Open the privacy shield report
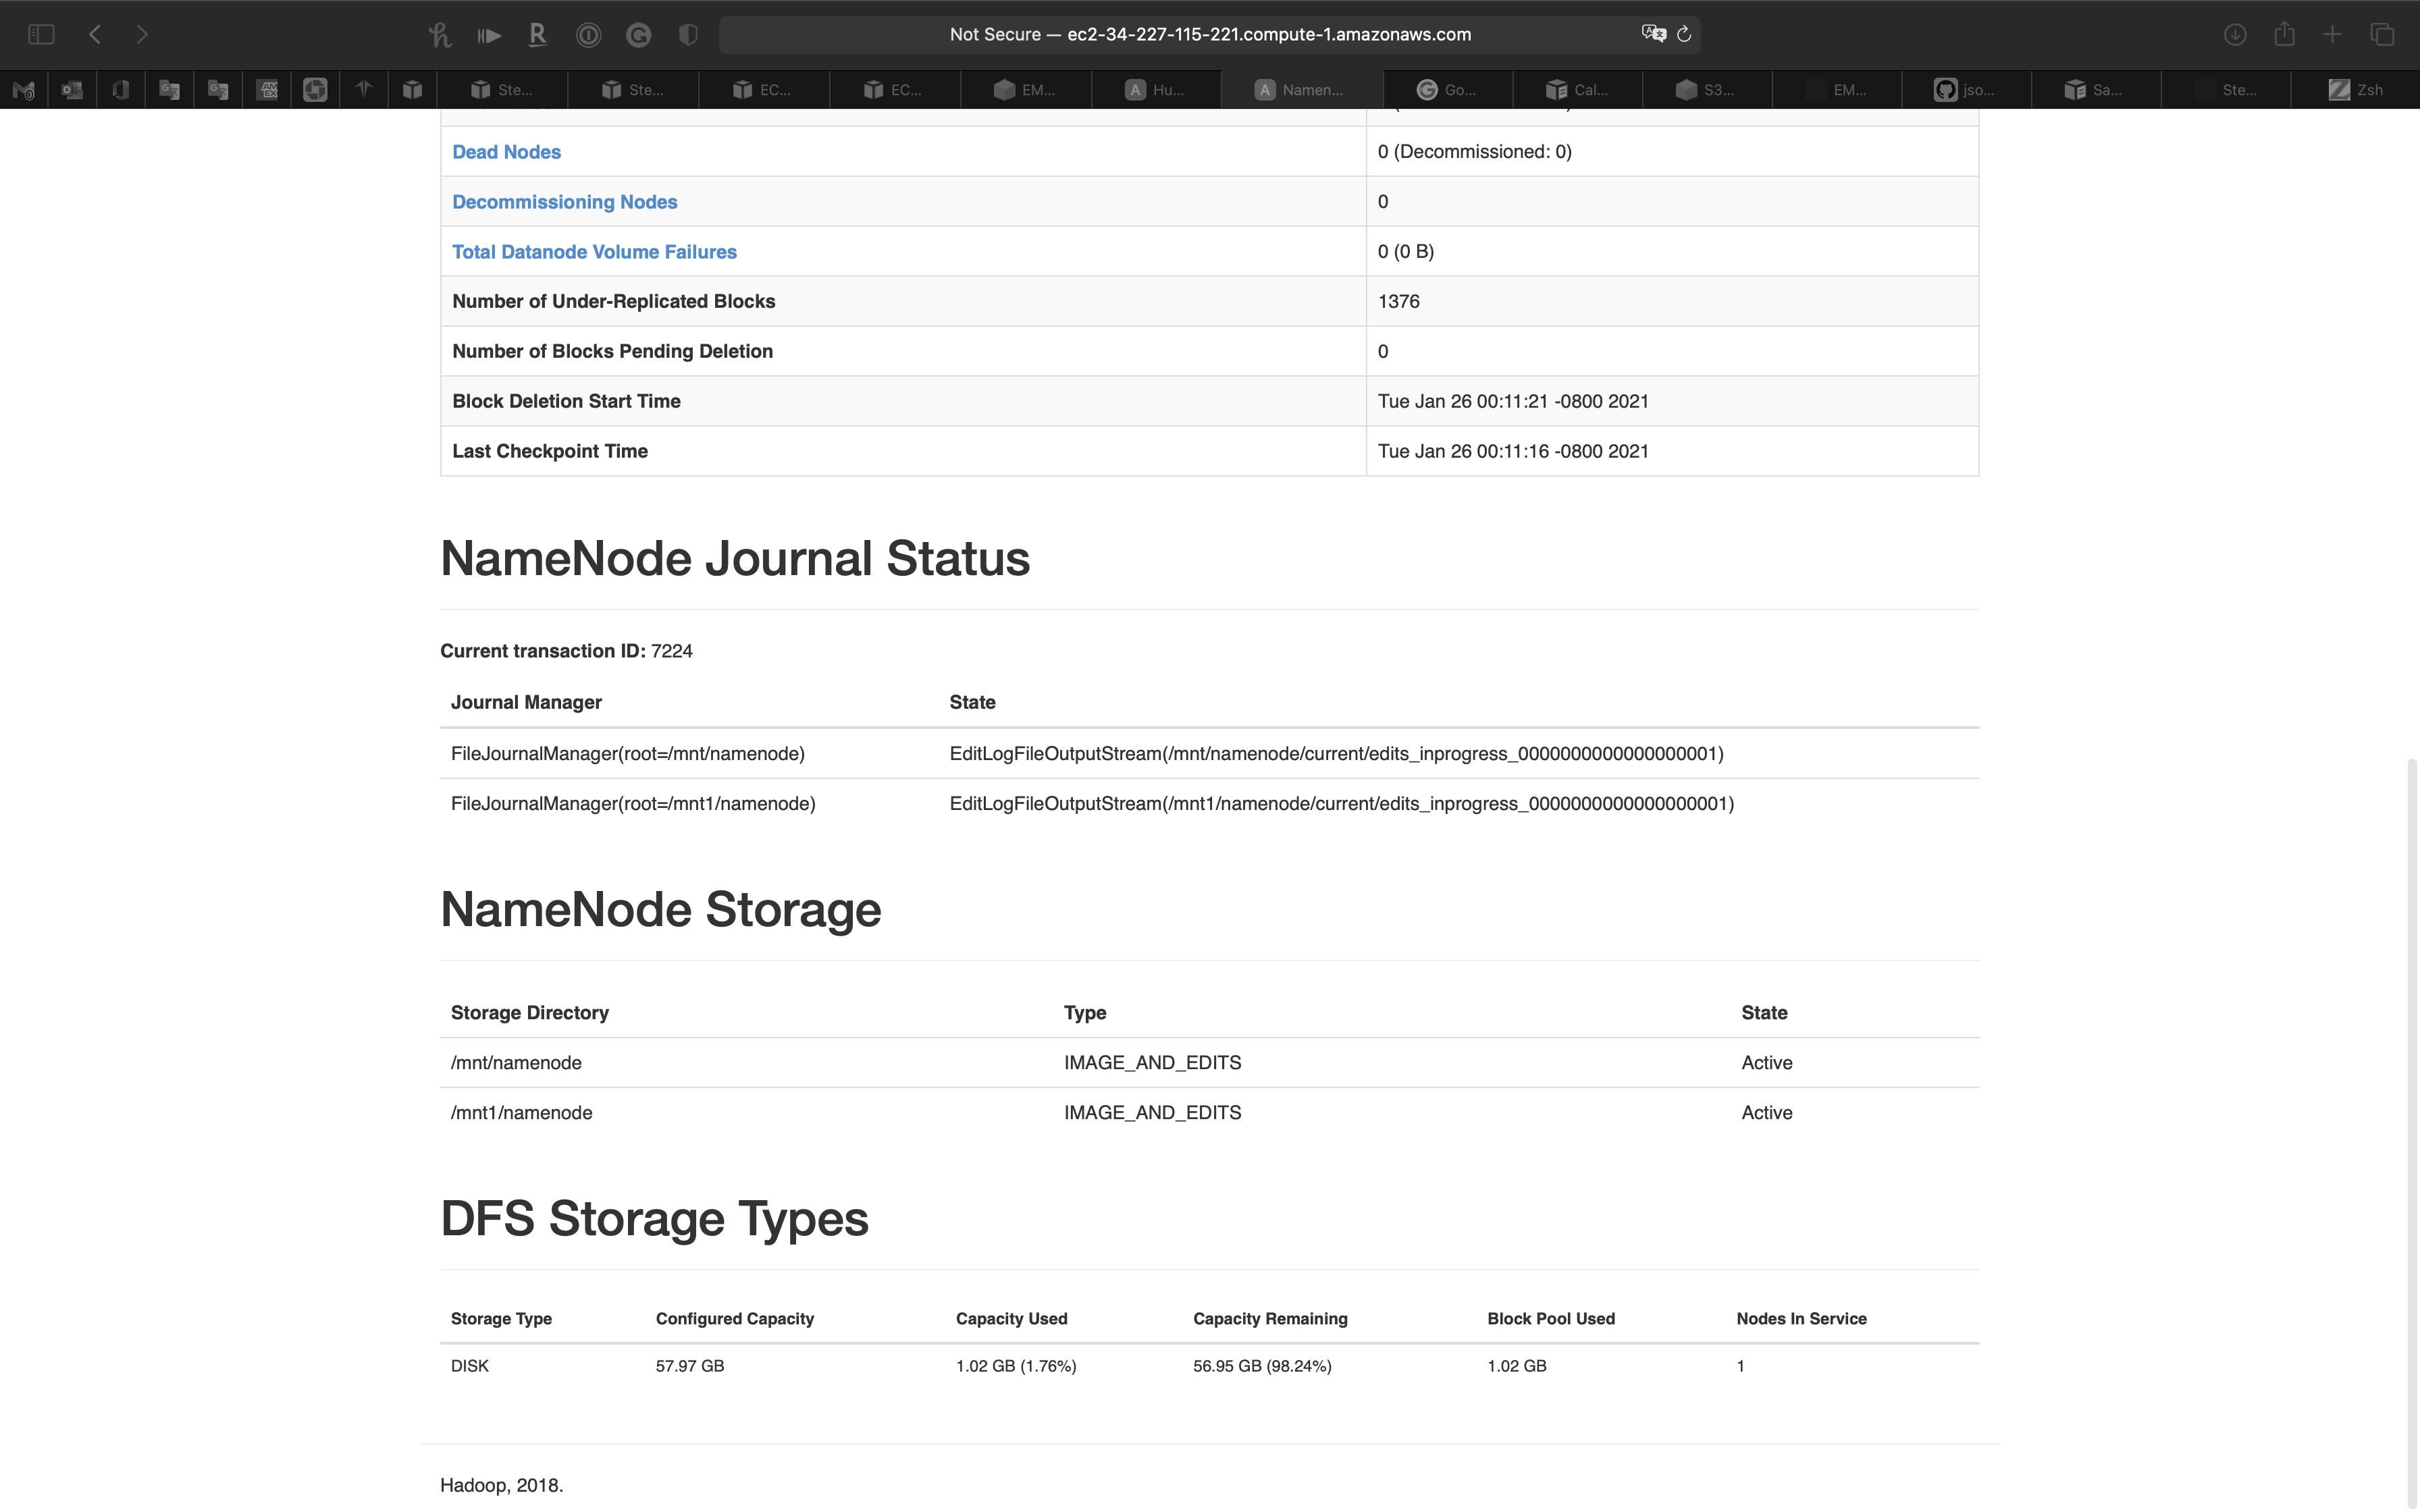 click(x=688, y=35)
